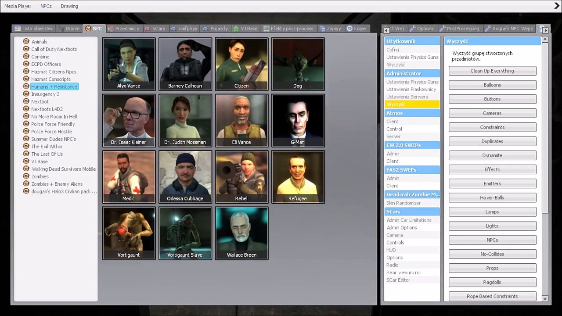Viewport: 562px width, 316px height.
Task: Click the Balloons cleanup button
Action: (x=492, y=85)
